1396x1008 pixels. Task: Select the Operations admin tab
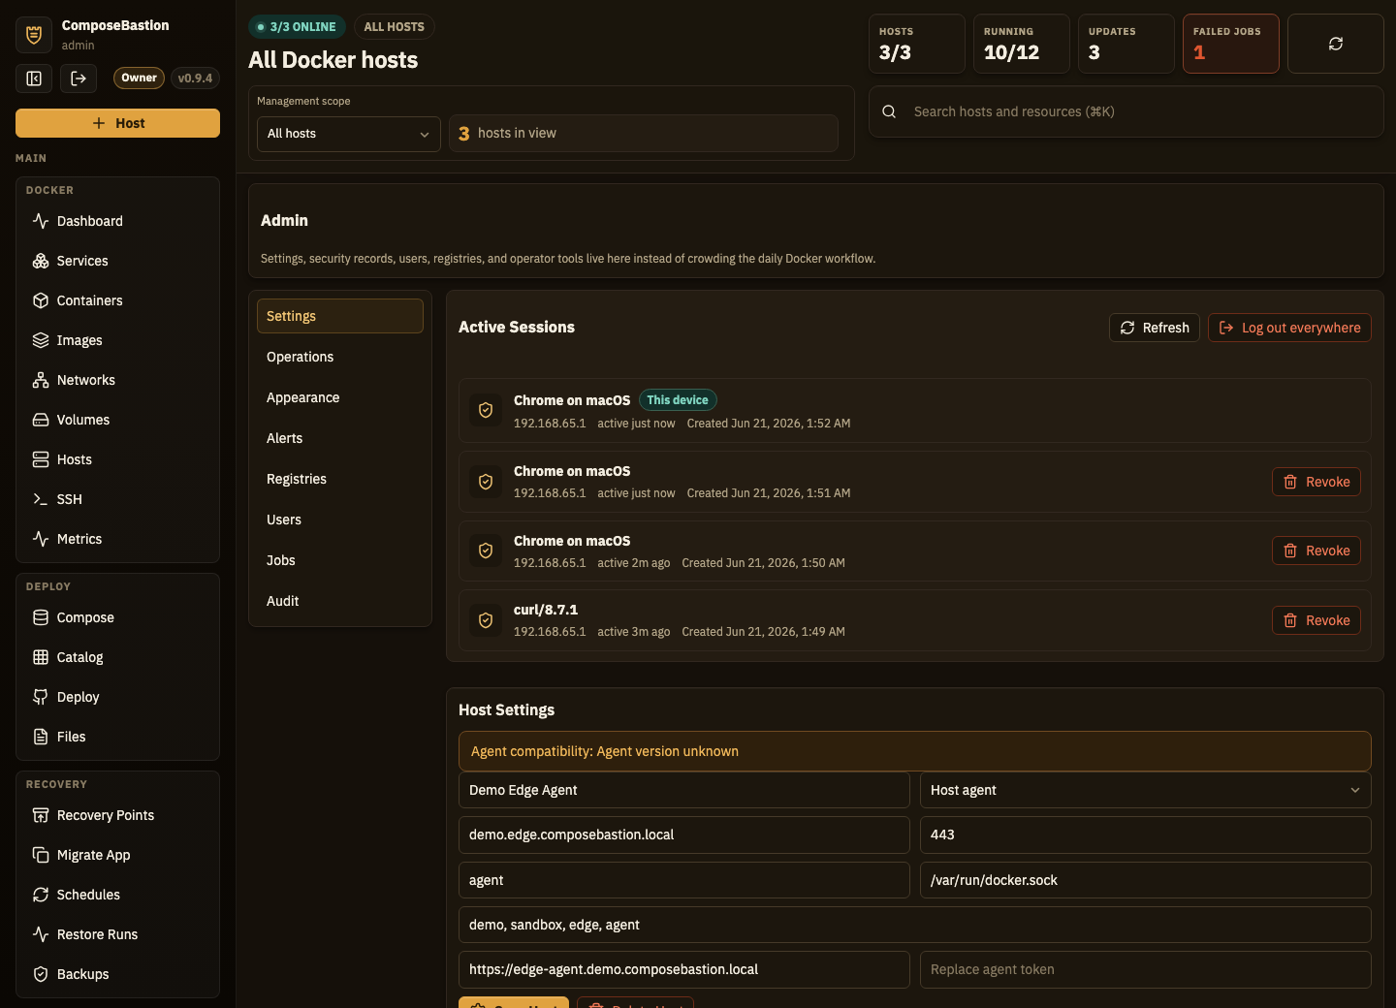pos(340,357)
